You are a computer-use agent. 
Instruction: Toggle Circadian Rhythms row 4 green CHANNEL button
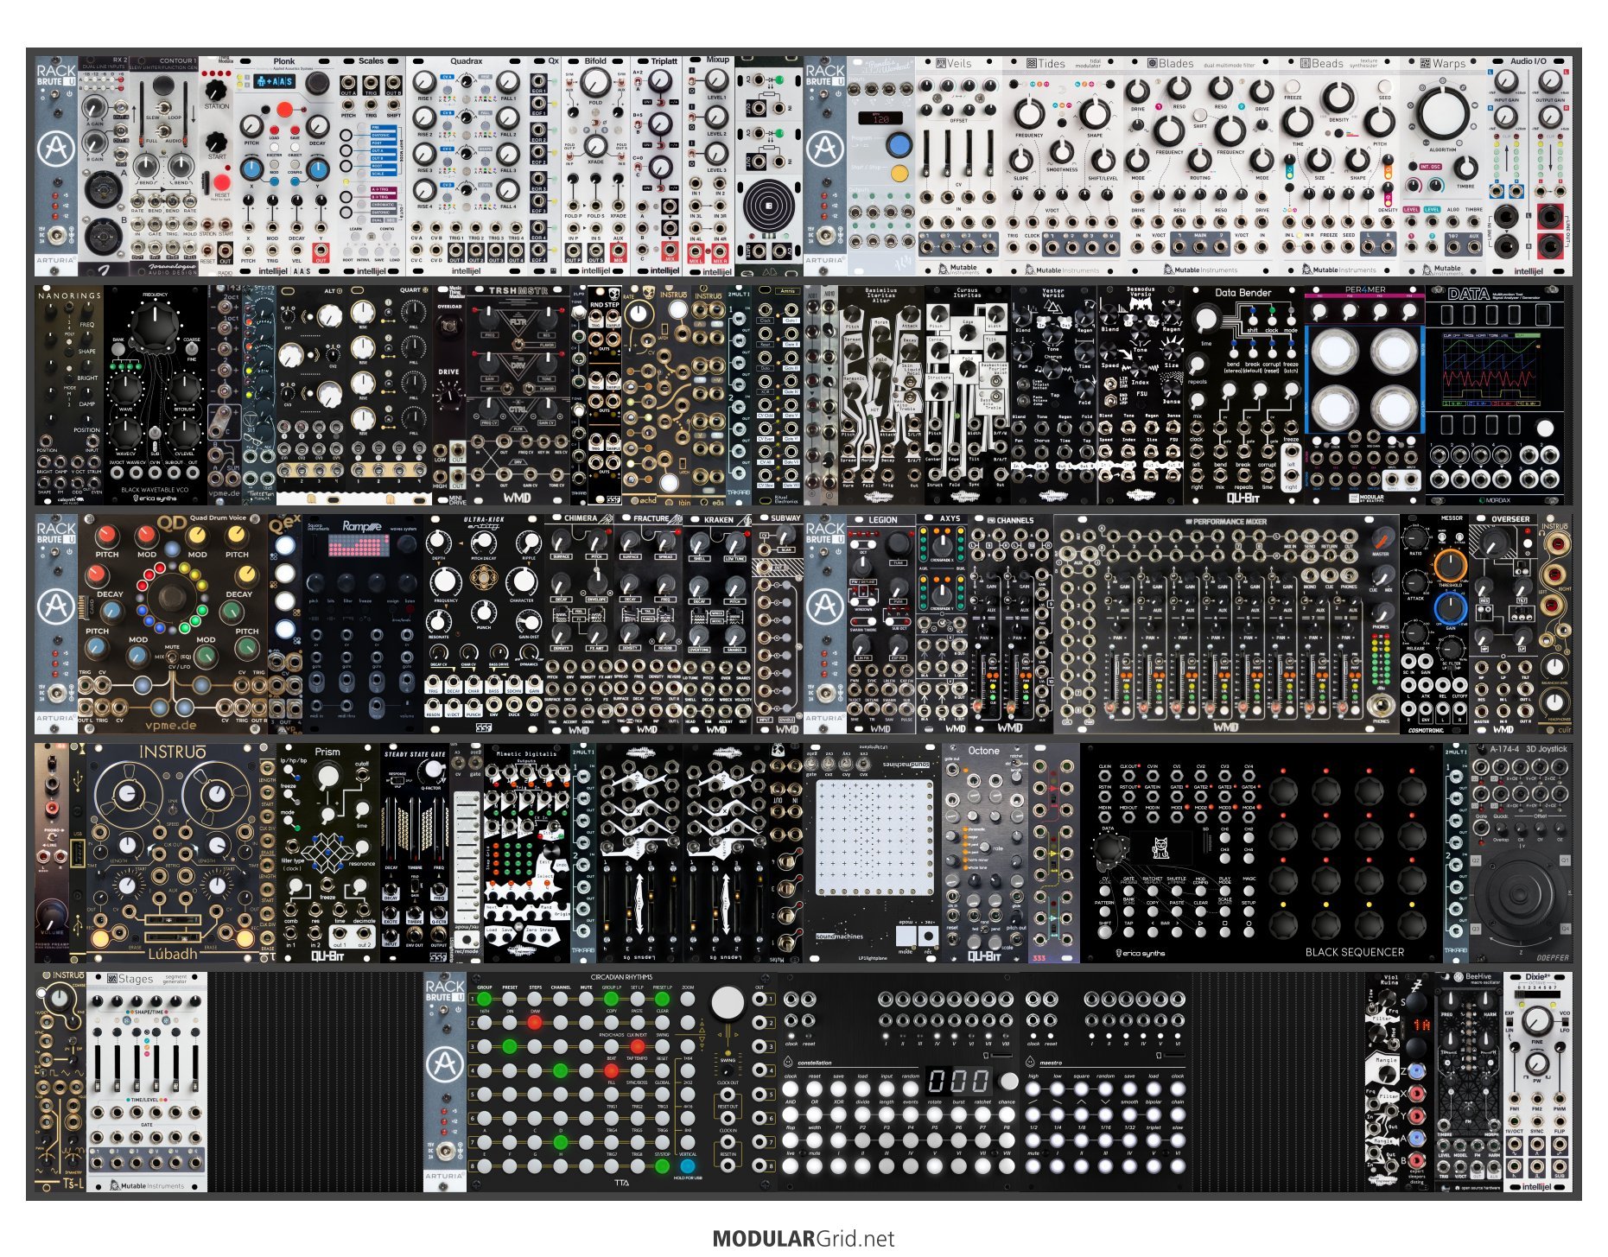[561, 1071]
